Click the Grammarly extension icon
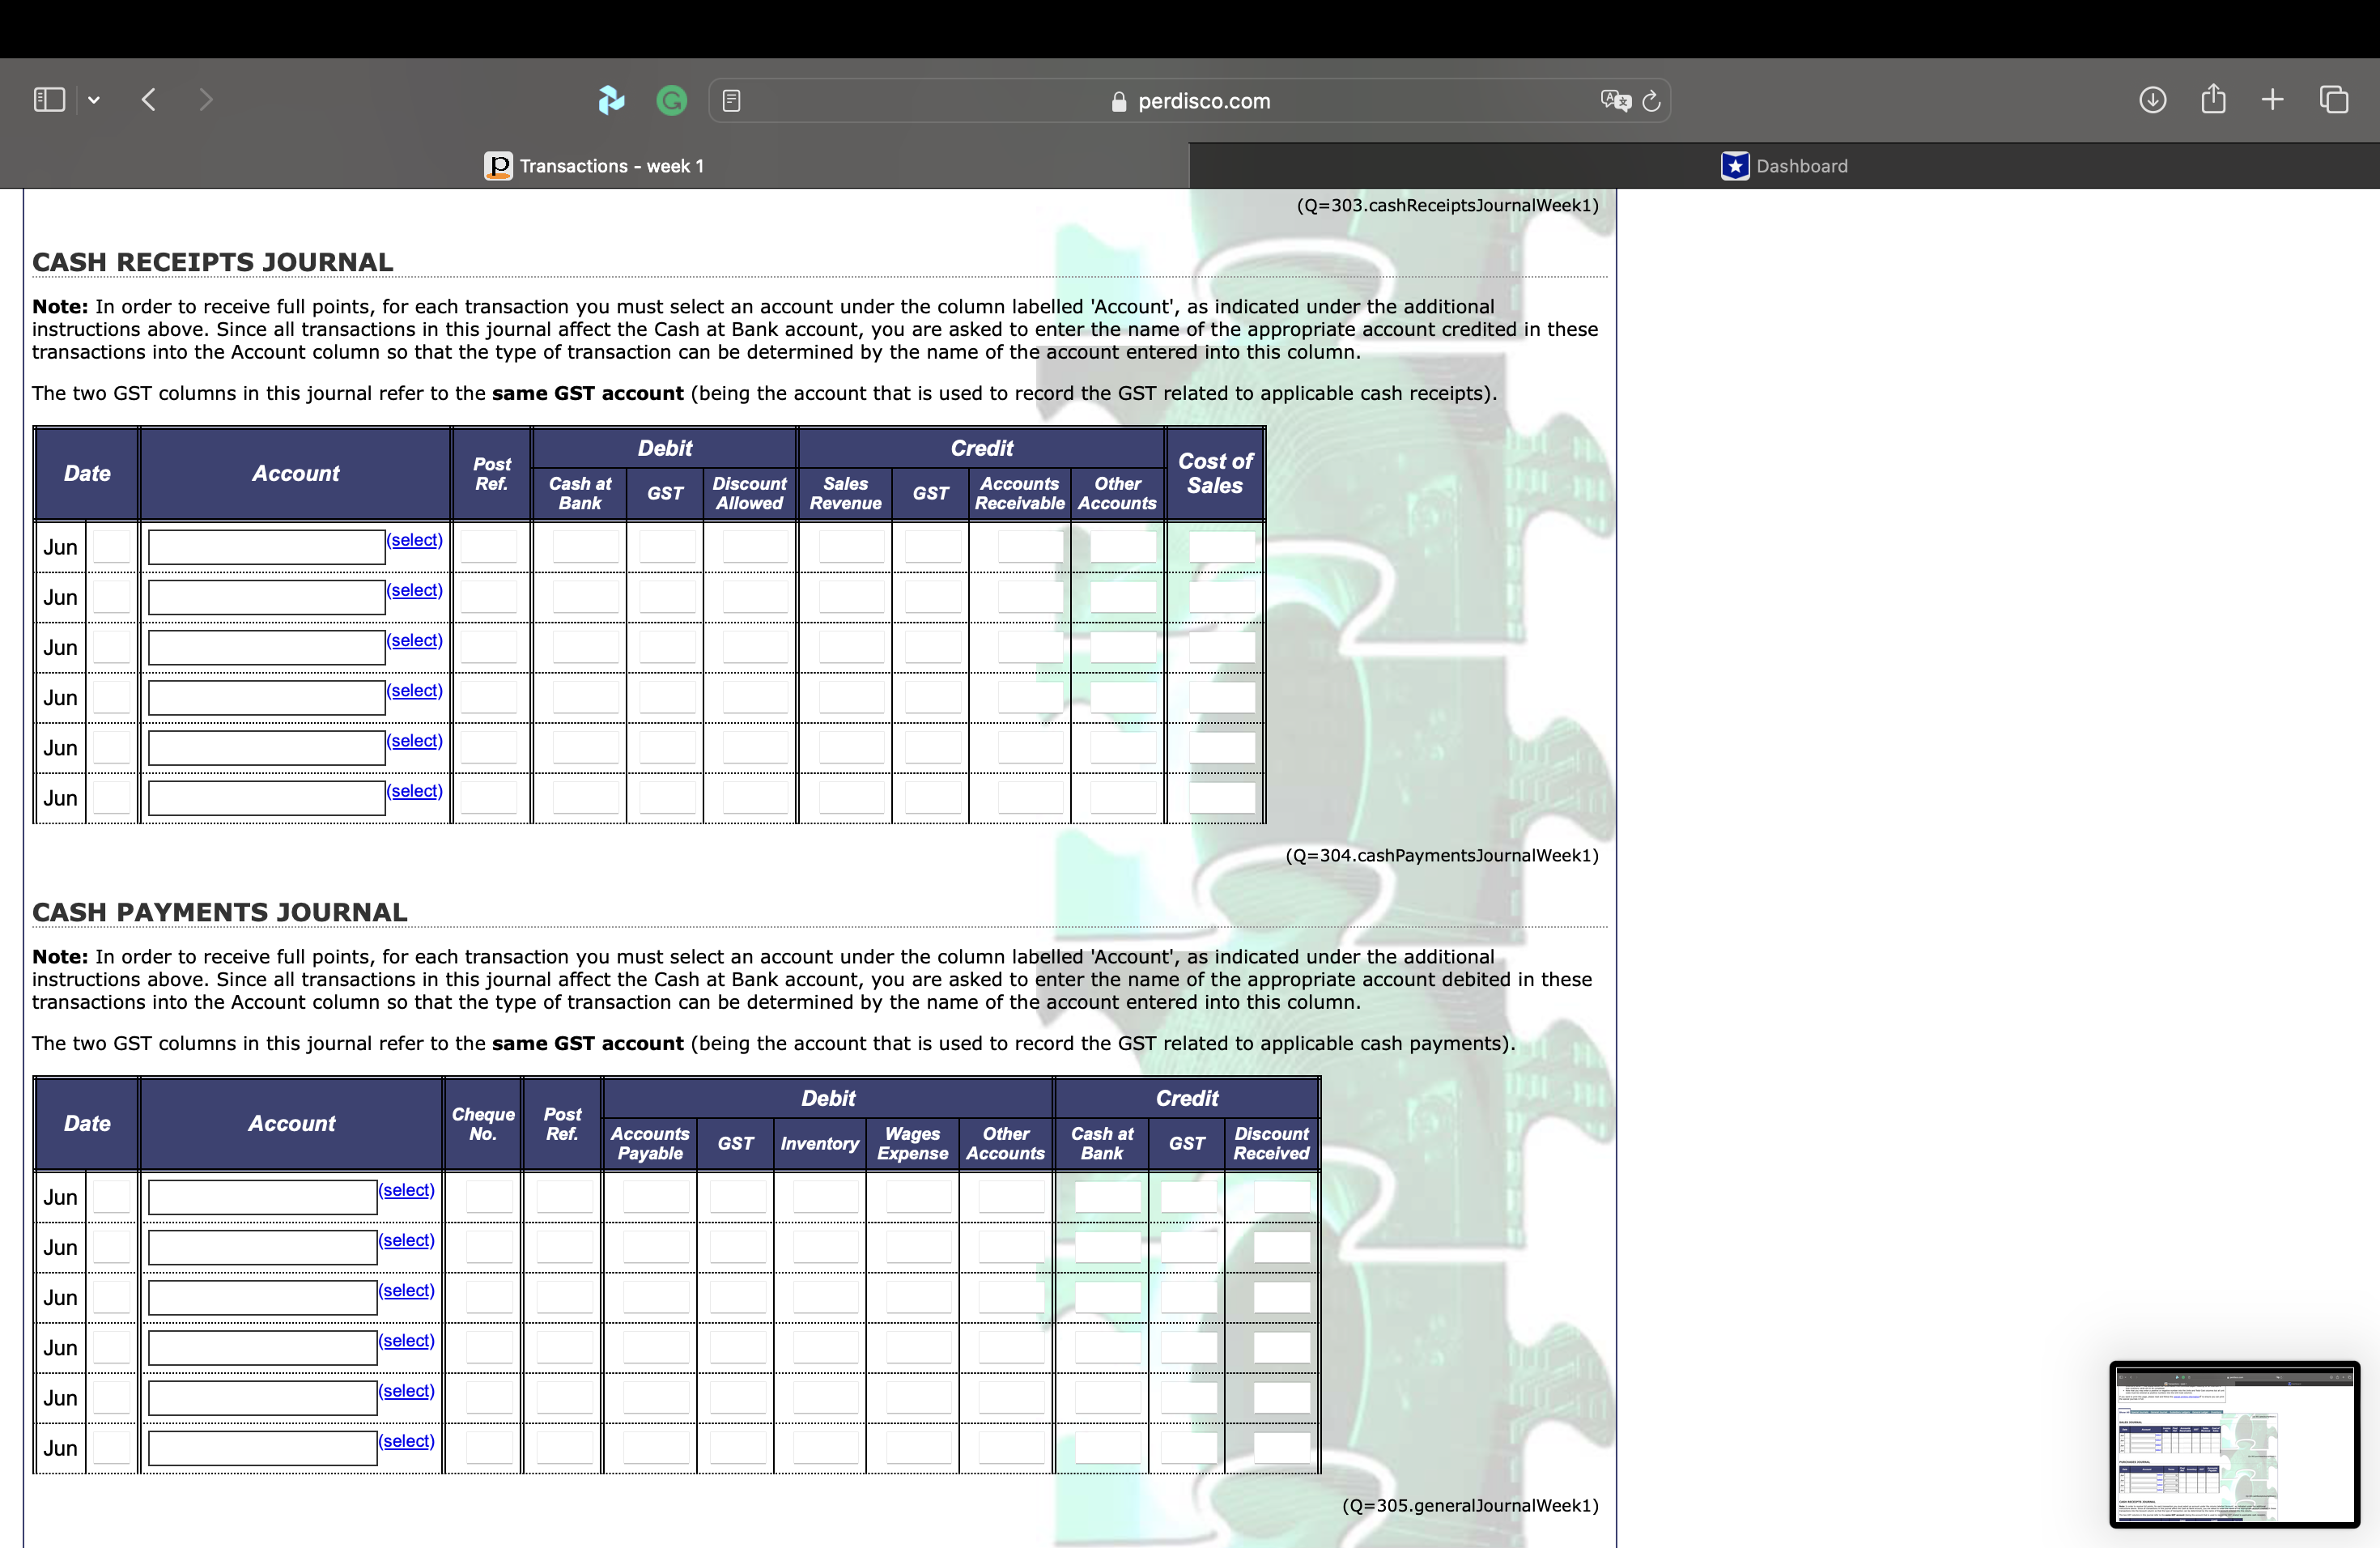 671,100
